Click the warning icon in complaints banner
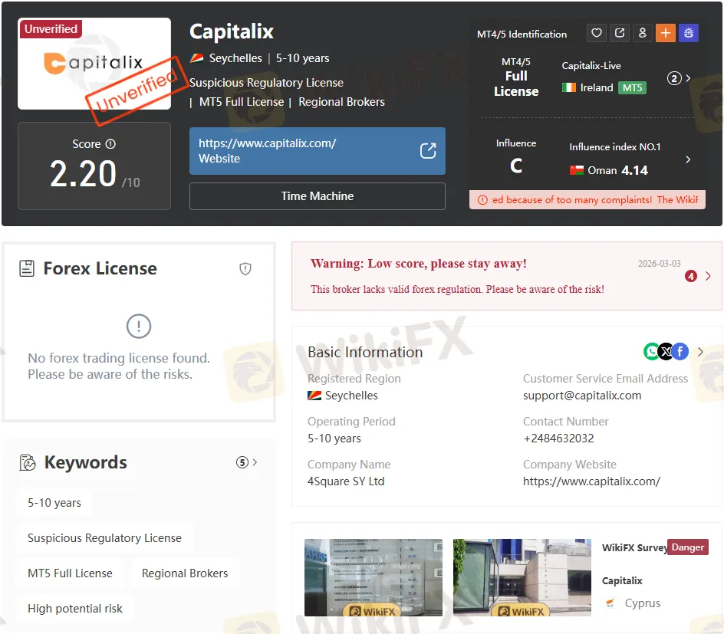Image resolution: width=724 pixels, height=634 pixels. click(482, 200)
